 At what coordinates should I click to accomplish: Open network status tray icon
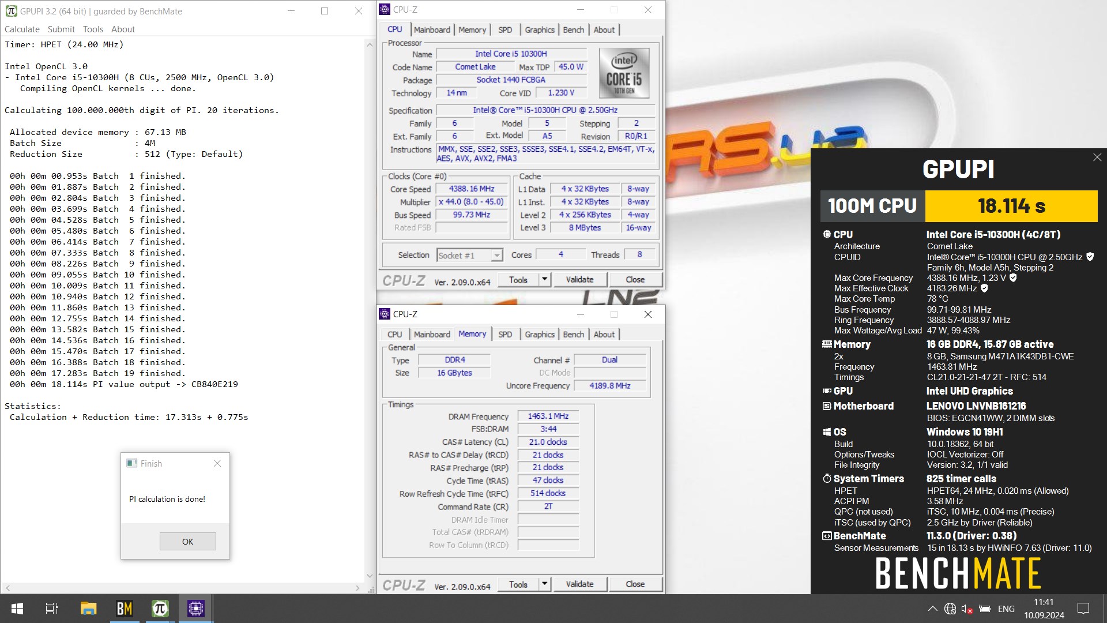pyautogui.click(x=950, y=609)
